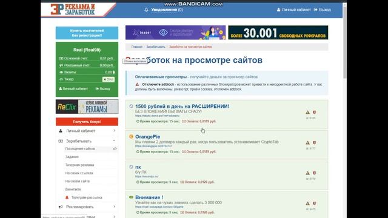The image size is (388, 218).
Task: Open Телеграм-рассылка in the sidebar
Action: [87, 197]
